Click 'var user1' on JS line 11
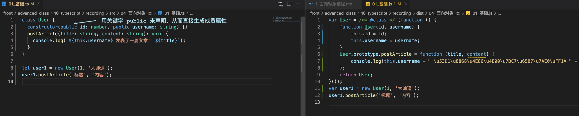Image resolution: width=579 pixels, height=116 pixels. point(341,88)
